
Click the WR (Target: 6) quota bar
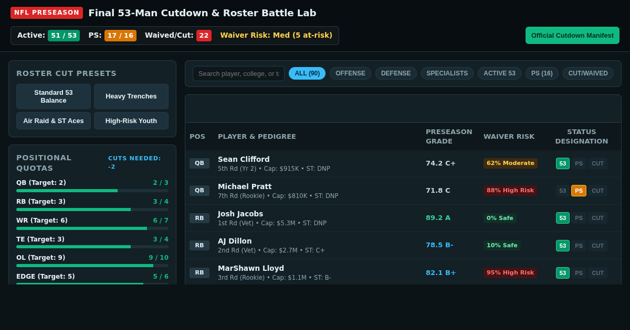pos(92,228)
